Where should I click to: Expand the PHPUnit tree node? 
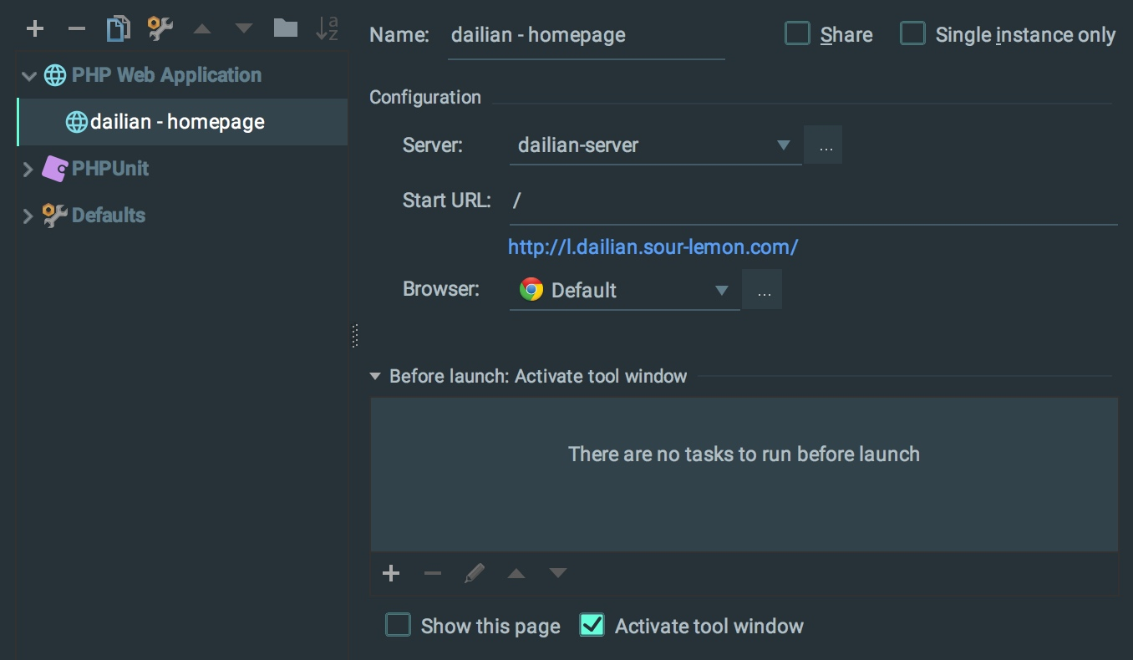tap(28, 169)
